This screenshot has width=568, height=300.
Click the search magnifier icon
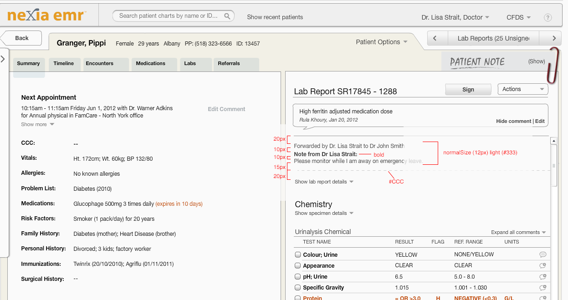point(227,16)
